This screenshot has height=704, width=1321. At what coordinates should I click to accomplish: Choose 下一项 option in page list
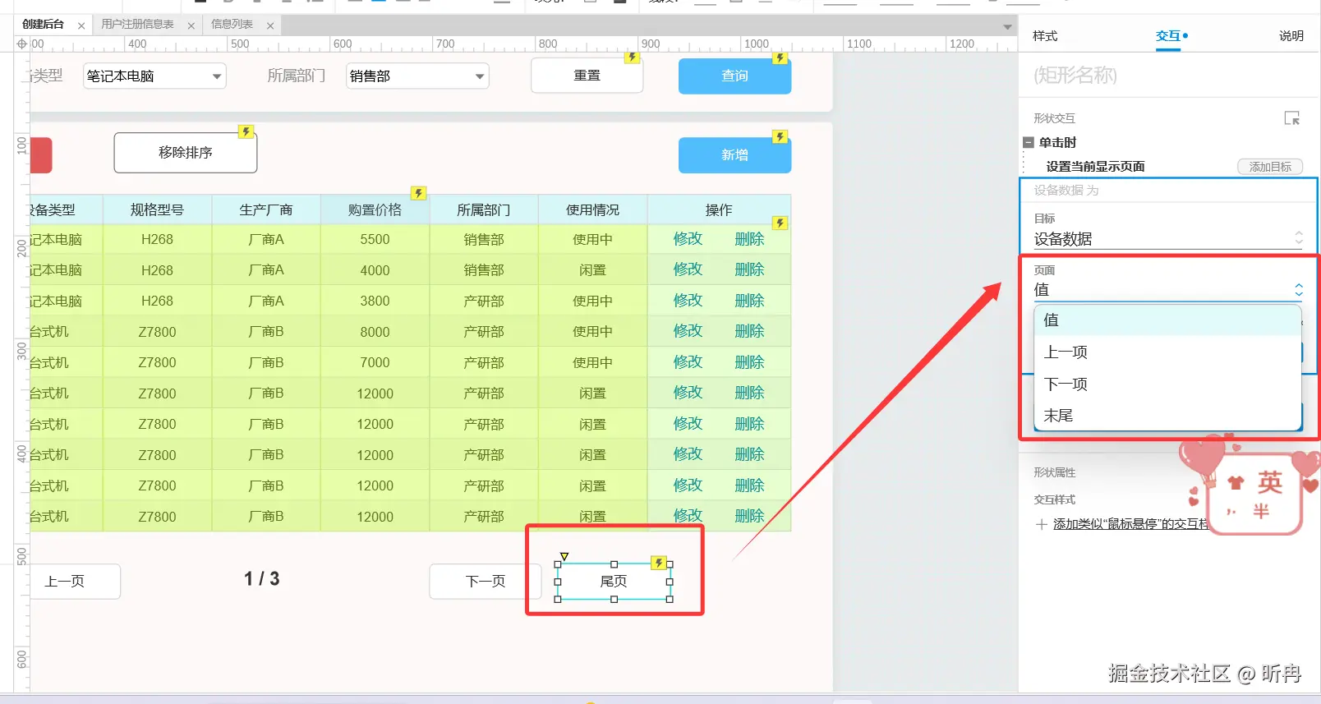pos(1167,384)
